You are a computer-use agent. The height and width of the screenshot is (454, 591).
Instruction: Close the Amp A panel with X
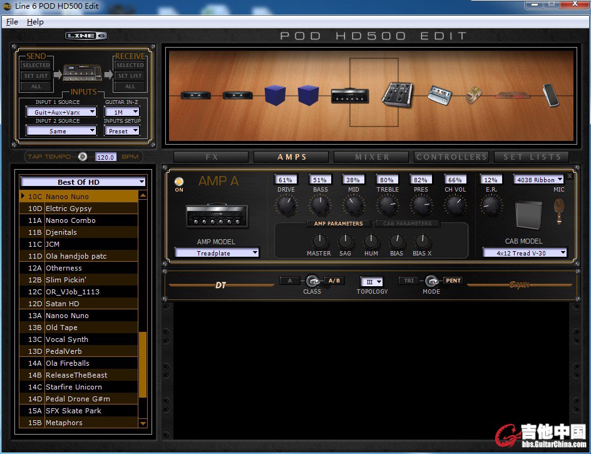(570, 176)
